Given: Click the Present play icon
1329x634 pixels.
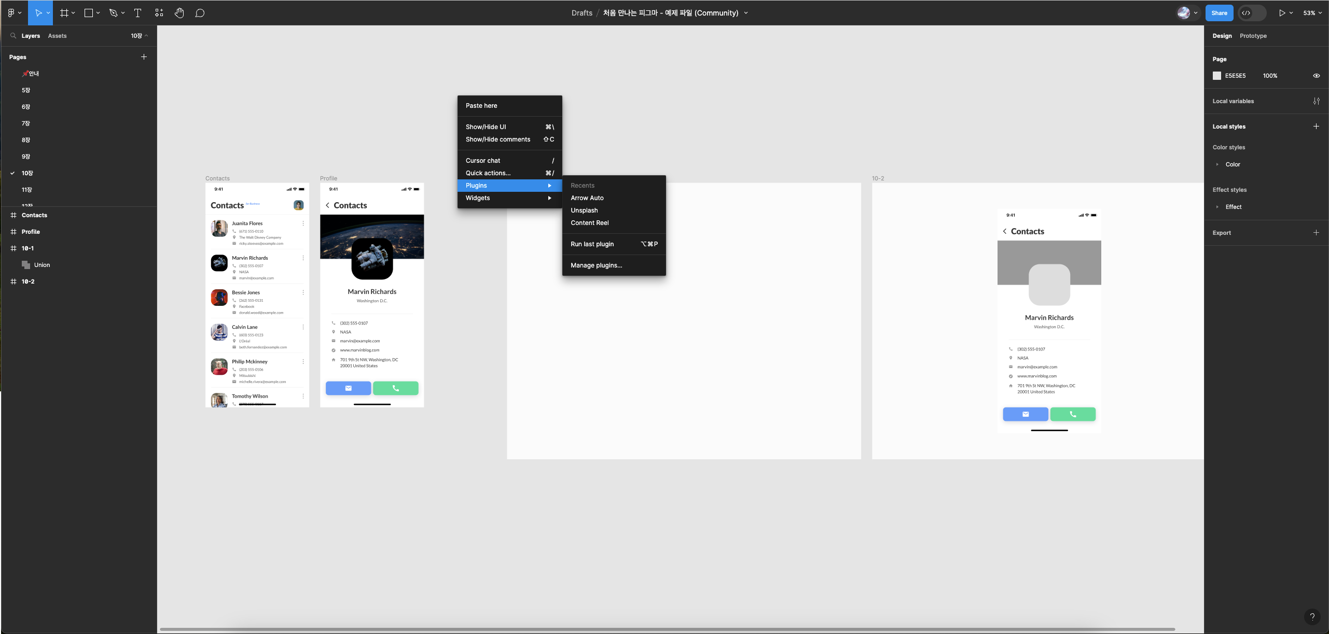Looking at the screenshot, I should 1282,13.
